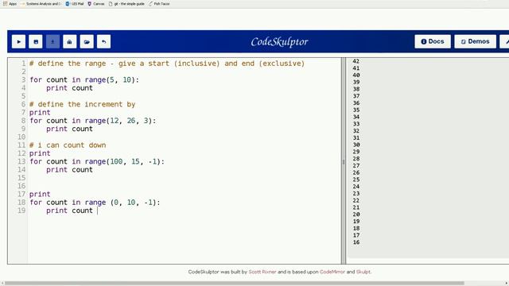Open the Fish Tacos bookmark
Screen dimensions: 509x286
tap(159, 4)
